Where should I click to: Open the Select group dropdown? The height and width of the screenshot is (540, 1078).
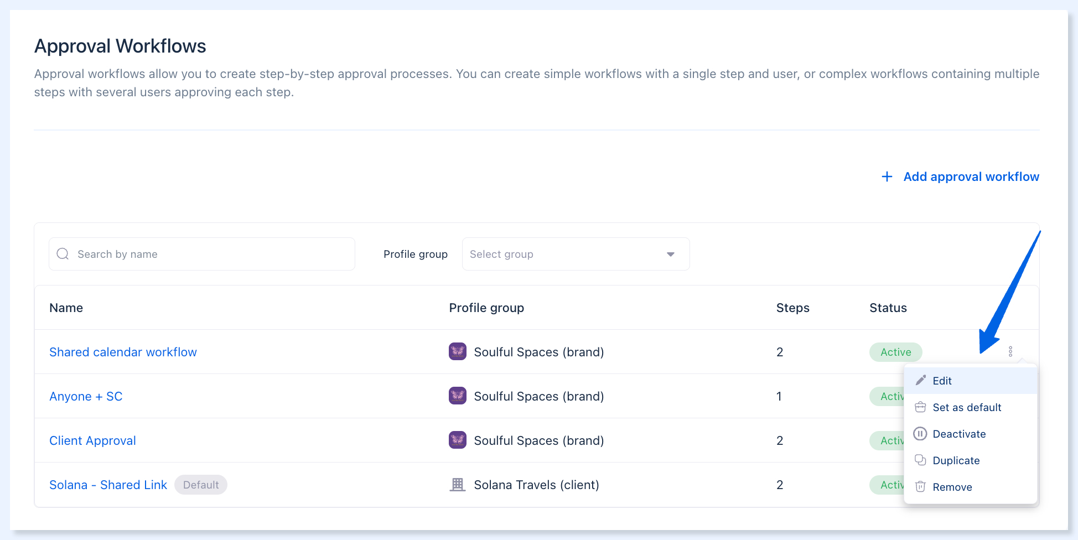576,254
